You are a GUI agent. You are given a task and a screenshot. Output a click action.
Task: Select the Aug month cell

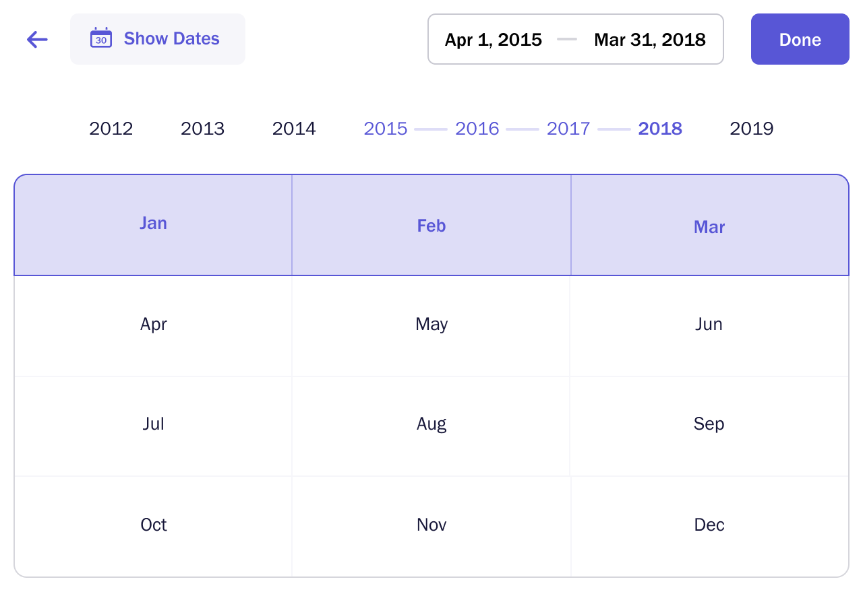(x=431, y=424)
